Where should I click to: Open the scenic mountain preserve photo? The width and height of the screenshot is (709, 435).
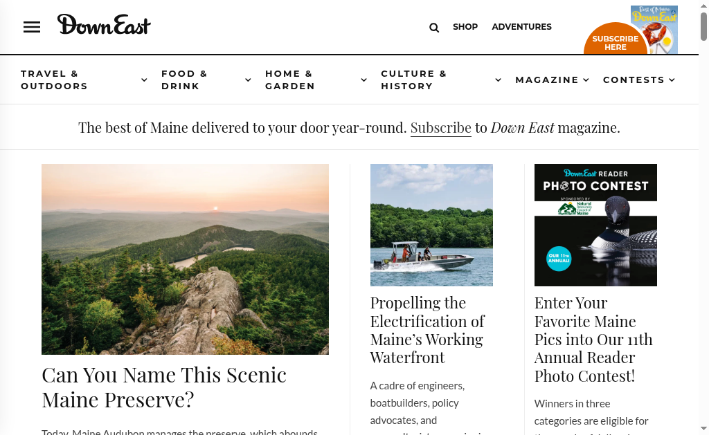coord(185,259)
